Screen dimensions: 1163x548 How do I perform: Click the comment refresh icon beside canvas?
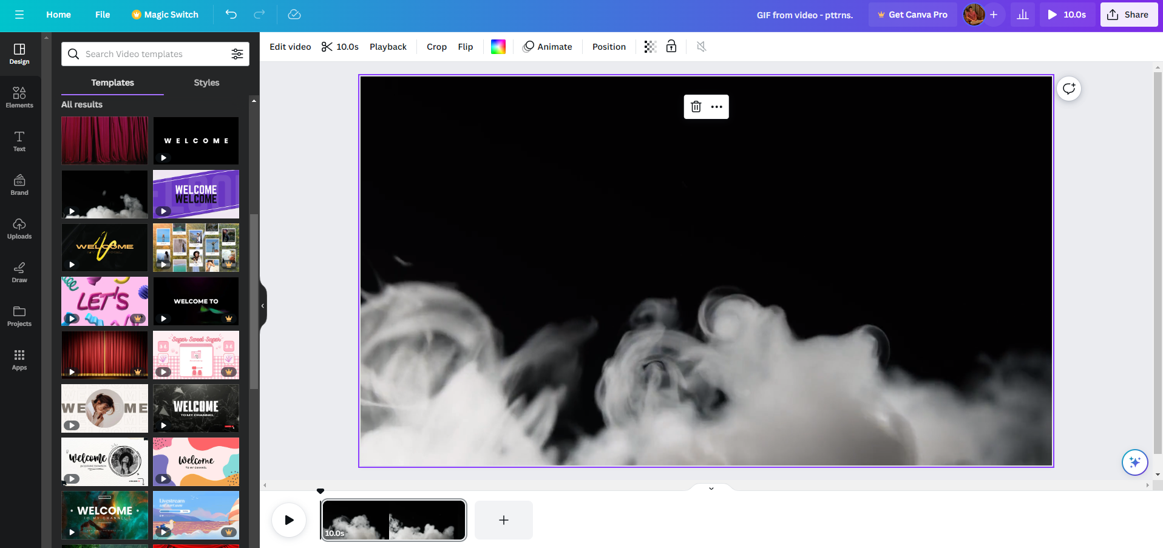pos(1069,89)
